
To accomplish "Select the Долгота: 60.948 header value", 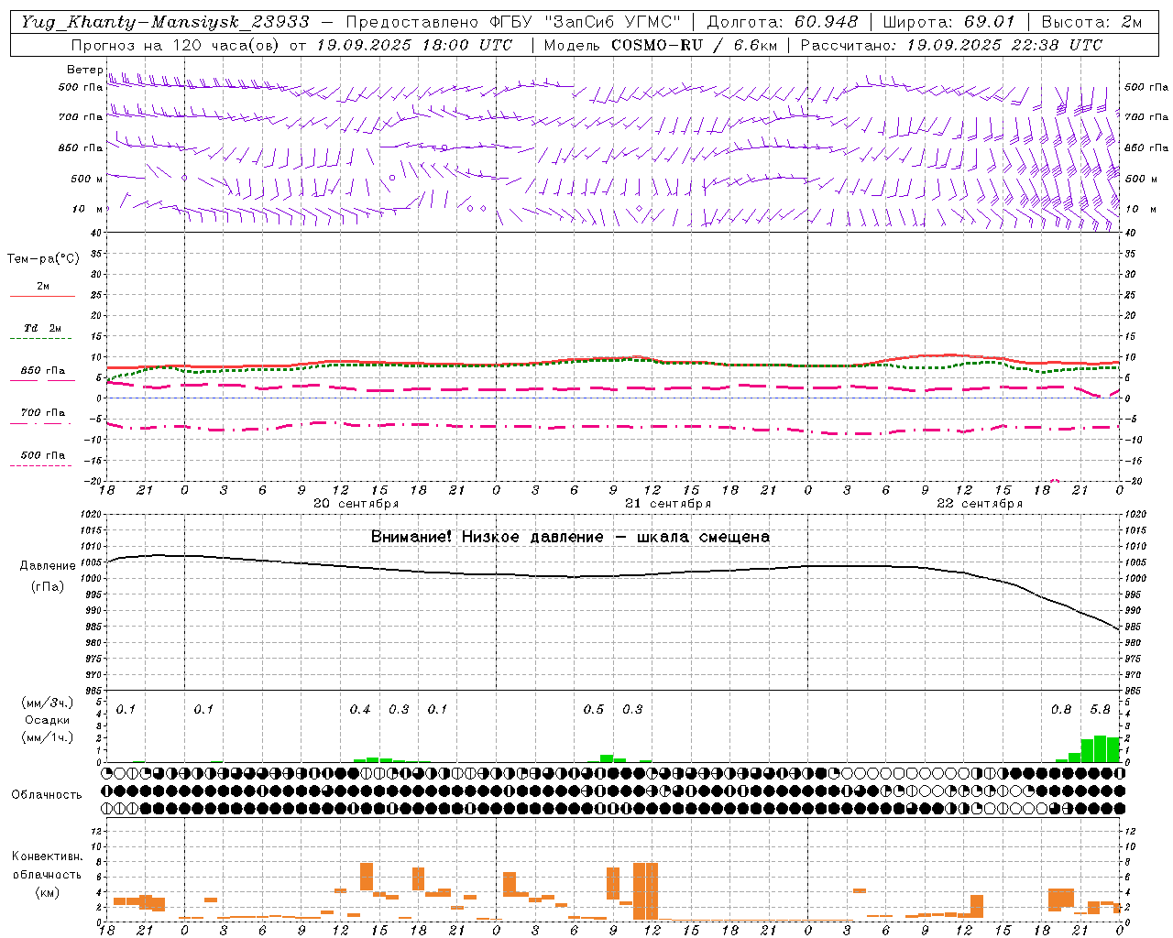I will pyautogui.click(x=783, y=22).
